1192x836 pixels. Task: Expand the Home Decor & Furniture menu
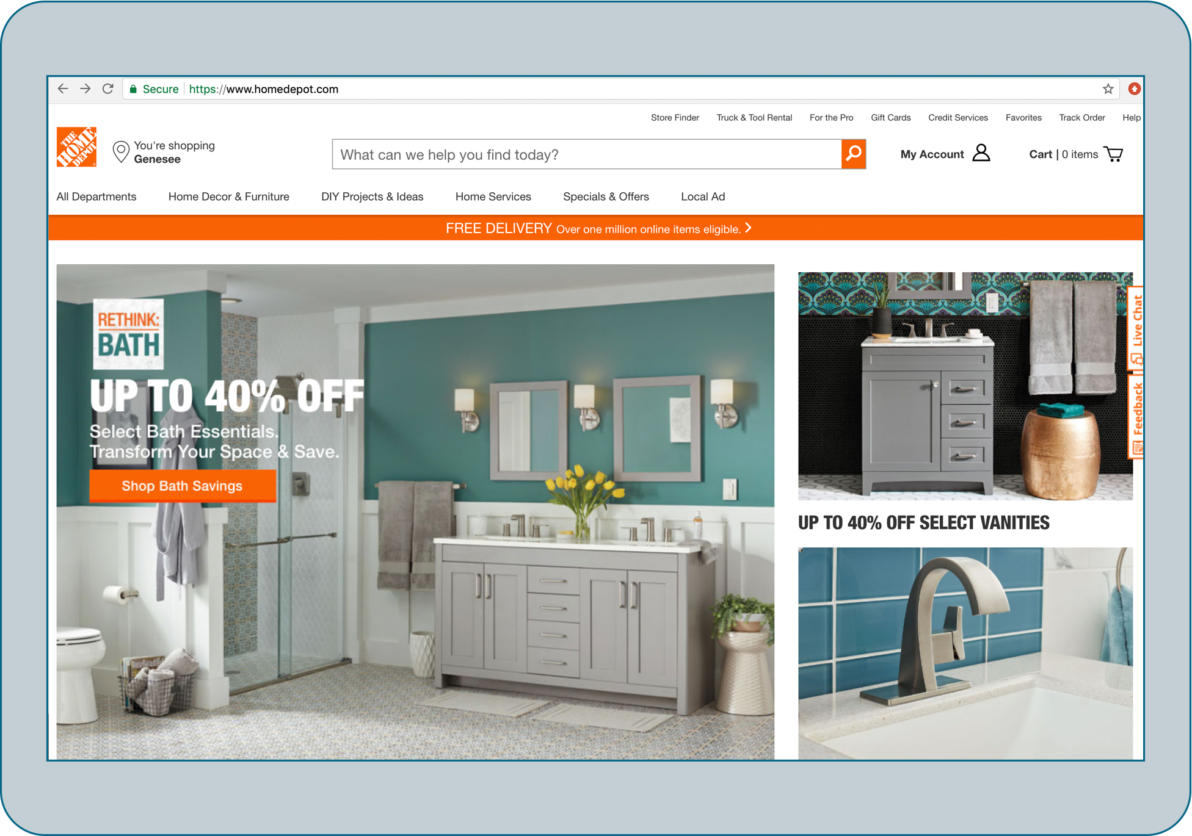pos(228,196)
